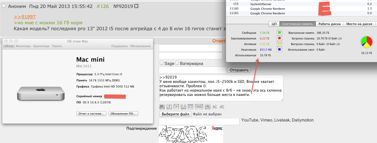Click the red Зарезервированная color swatch
Image resolution: width=377 pixels, height=143 pixels.
tap(279, 38)
